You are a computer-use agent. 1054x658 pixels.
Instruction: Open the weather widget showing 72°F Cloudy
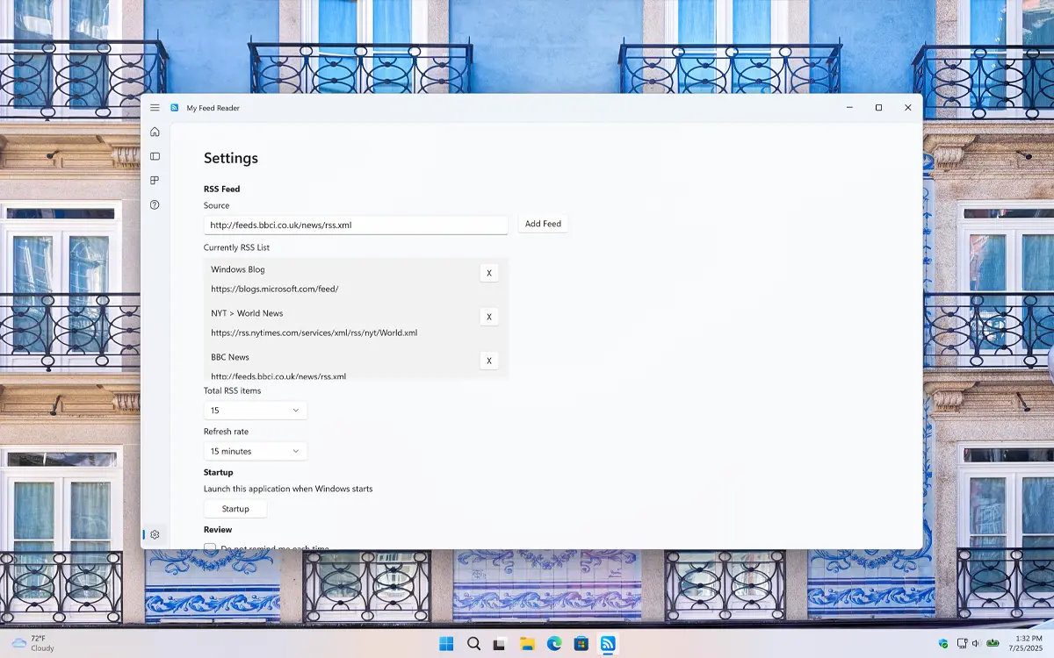pos(32,643)
